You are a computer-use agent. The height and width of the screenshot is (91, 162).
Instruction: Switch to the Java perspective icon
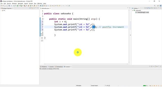coord(160,6)
